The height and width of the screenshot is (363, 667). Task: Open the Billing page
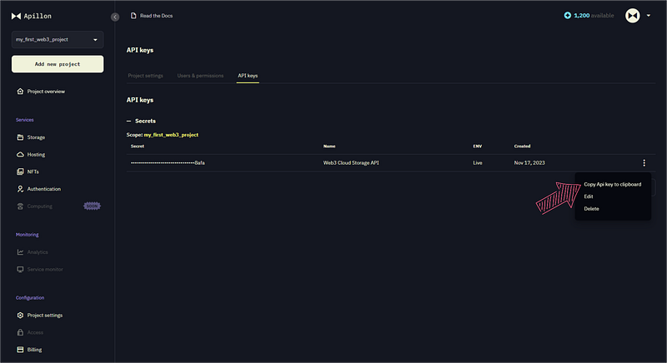click(x=34, y=350)
